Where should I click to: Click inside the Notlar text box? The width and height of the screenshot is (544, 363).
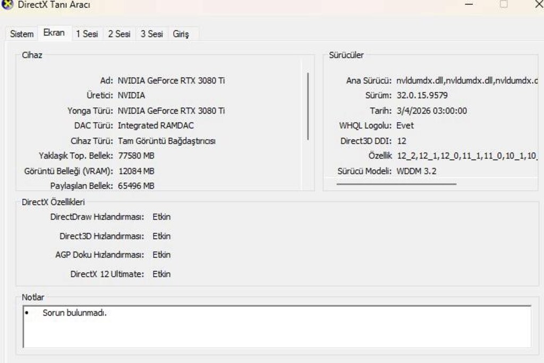click(277, 326)
